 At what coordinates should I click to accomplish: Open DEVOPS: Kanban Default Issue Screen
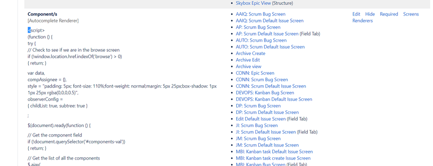pyautogui.click(x=274, y=99)
